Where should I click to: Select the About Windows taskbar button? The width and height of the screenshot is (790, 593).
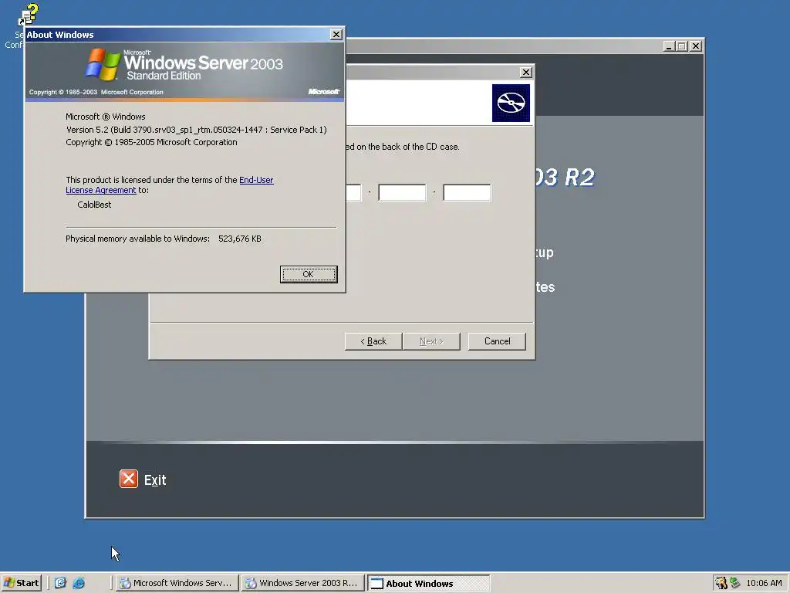point(428,584)
